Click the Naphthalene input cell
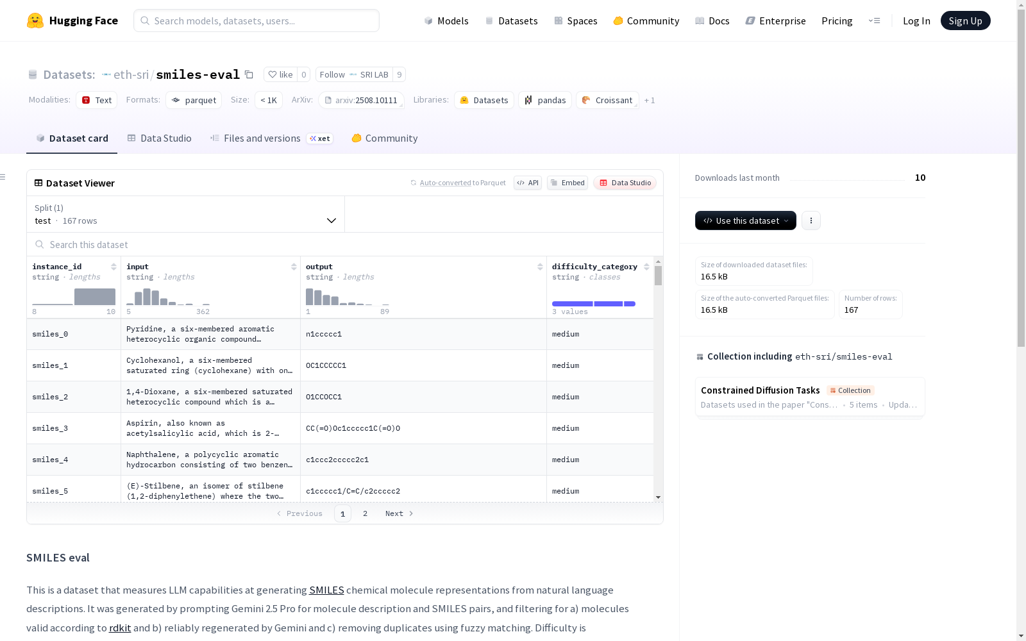1026x641 pixels. pos(210,460)
